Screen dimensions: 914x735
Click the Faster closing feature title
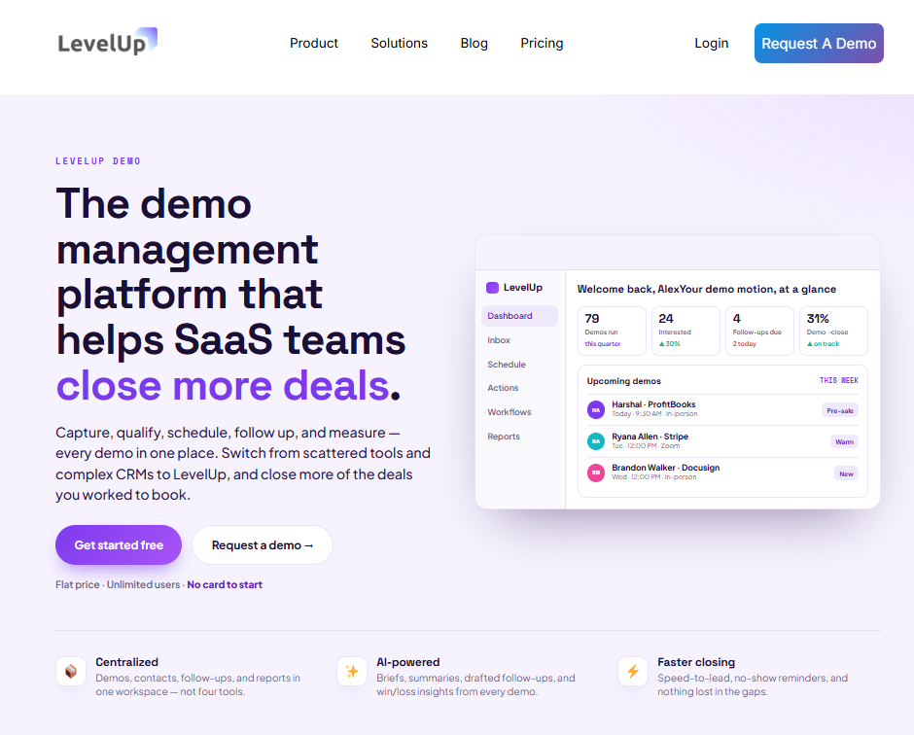(696, 662)
